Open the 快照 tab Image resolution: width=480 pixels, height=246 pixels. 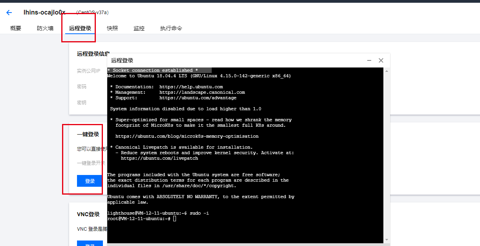tap(112, 28)
